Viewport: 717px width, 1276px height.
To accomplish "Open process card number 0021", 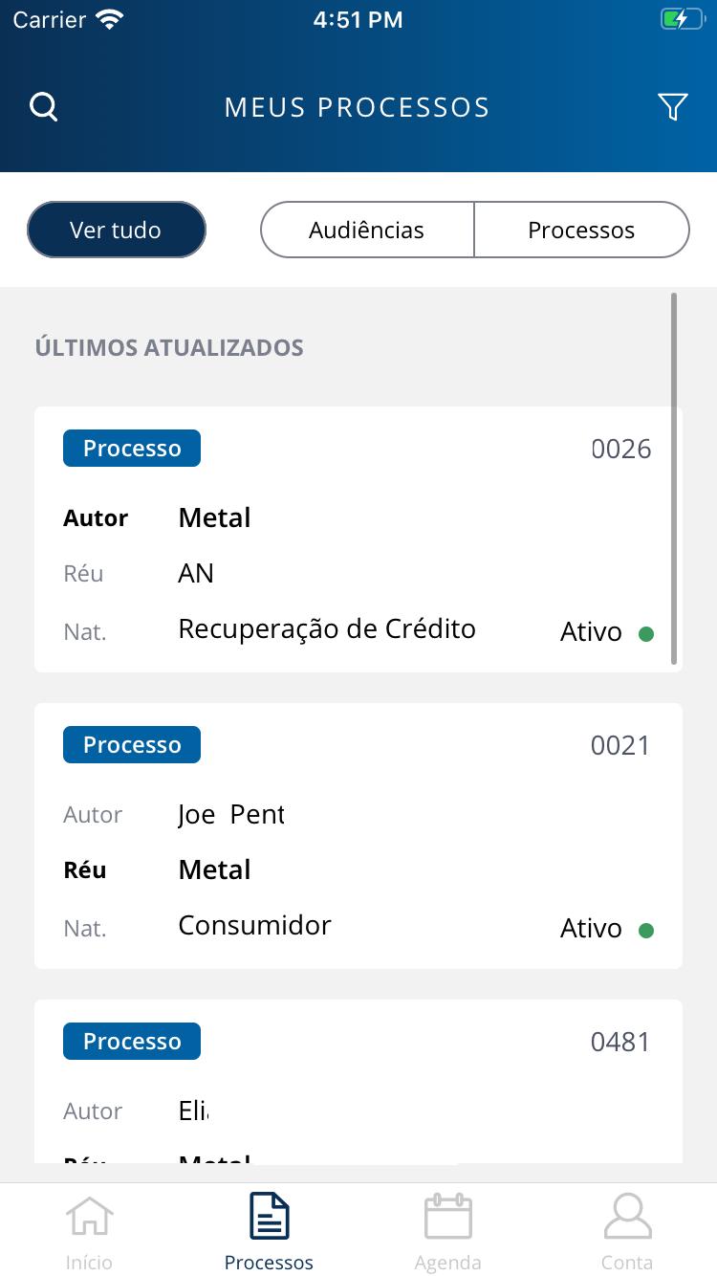I will [x=358, y=836].
